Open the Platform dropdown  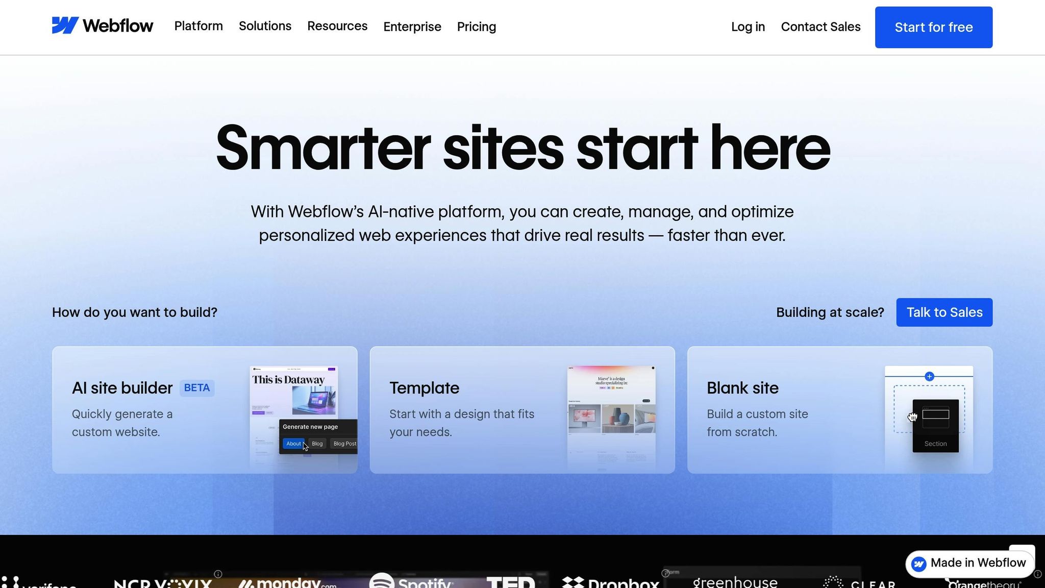click(198, 26)
